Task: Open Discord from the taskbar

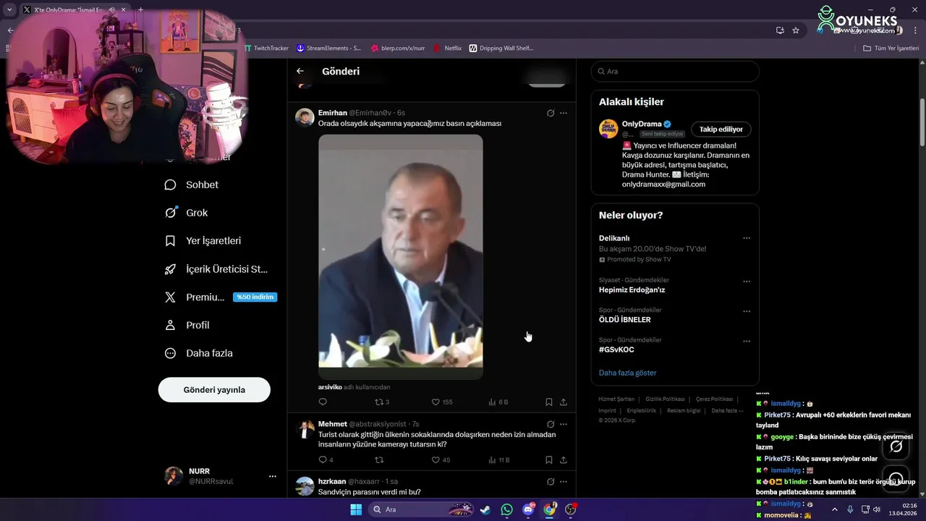Action: click(x=528, y=509)
